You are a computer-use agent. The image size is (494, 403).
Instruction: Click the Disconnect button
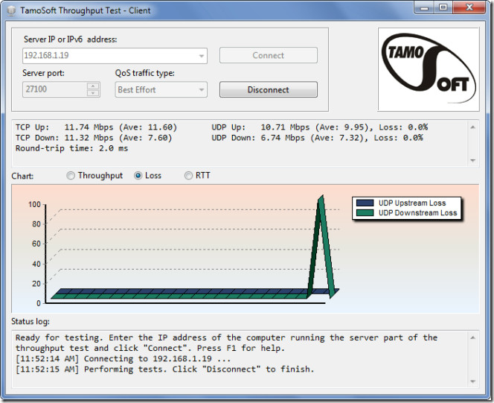point(269,89)
